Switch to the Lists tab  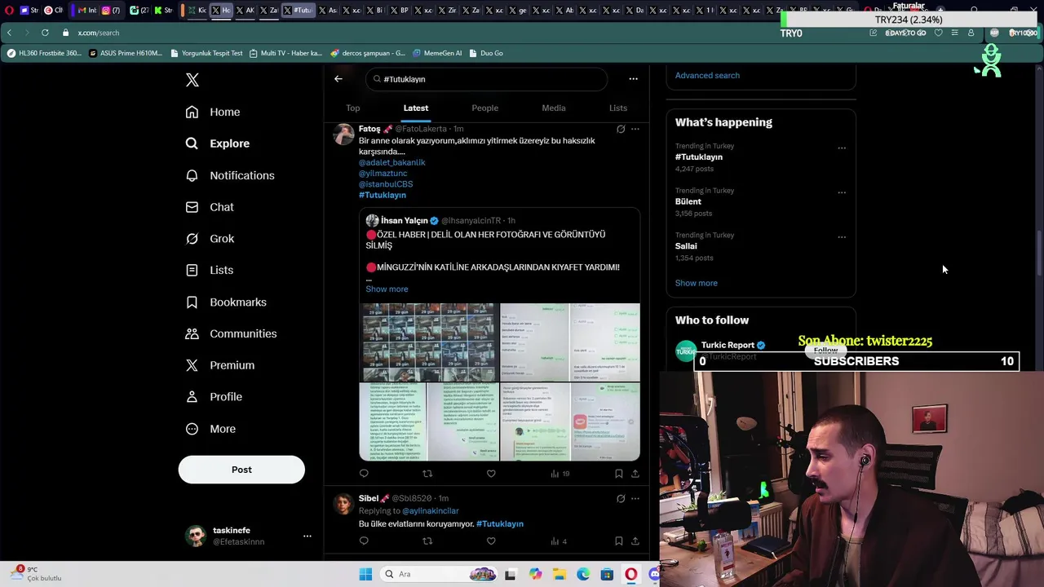click(618, 108)
